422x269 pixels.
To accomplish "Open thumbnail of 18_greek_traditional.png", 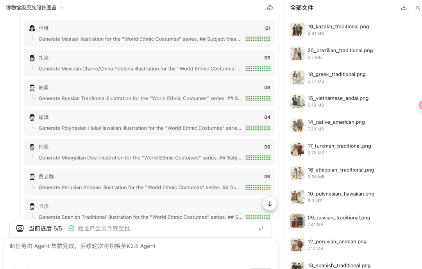I will (297, 77).
